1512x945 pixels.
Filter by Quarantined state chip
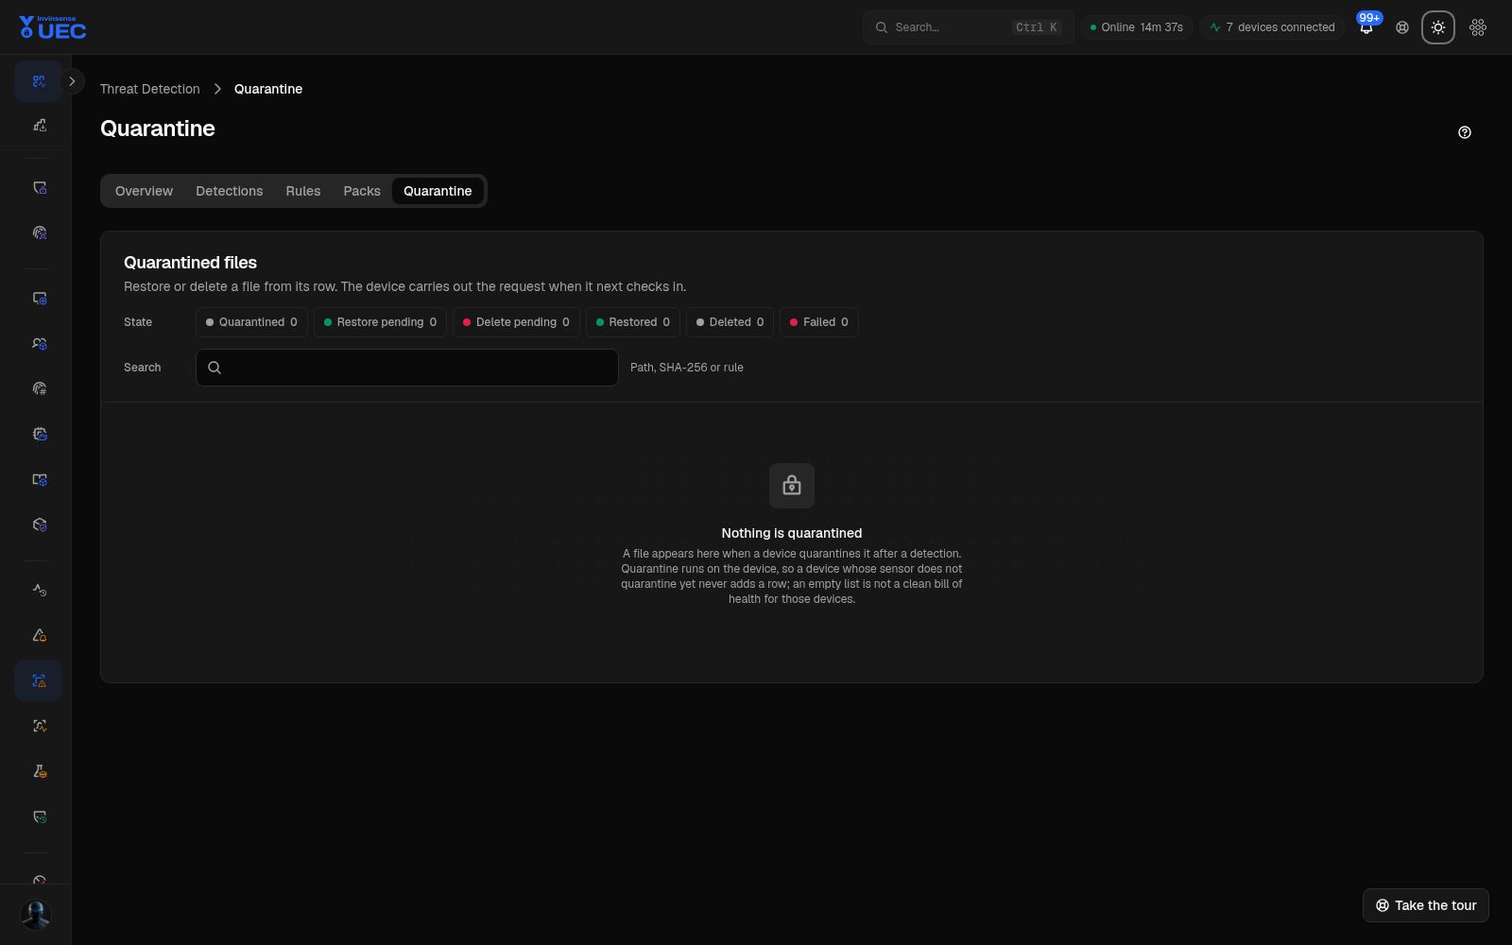click(251, 322)
